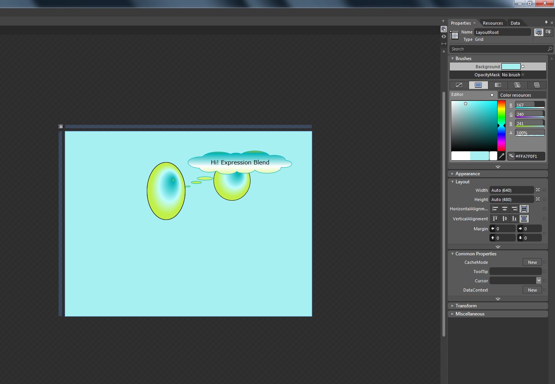The height and width of the screenshot is (384, 555).
Task: Click the Editor tab's advanced options square
Action: point(492,95)
